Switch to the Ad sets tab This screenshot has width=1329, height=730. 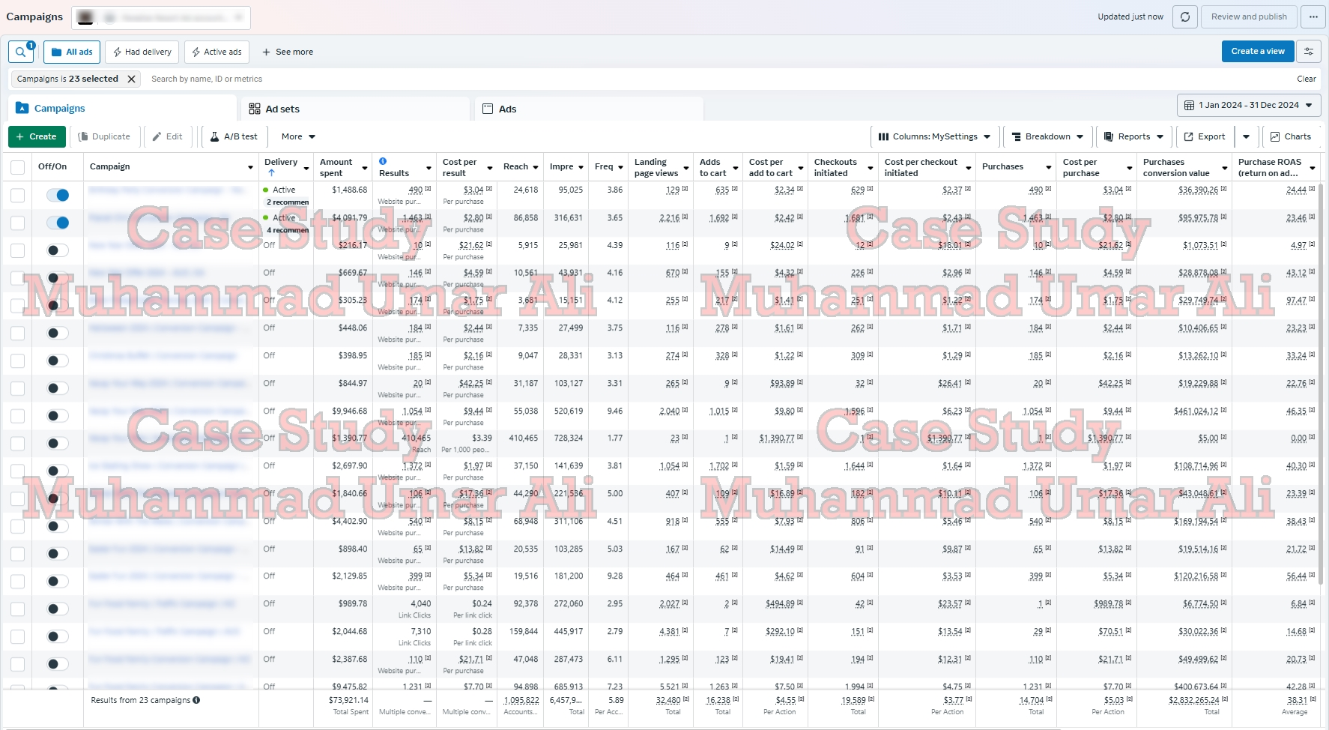tap(282, 109)
